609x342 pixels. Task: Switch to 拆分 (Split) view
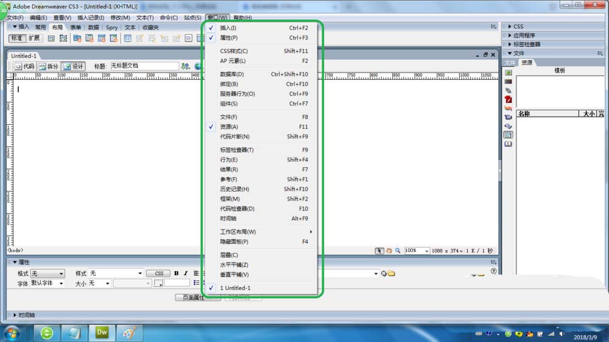click(49, 66)
